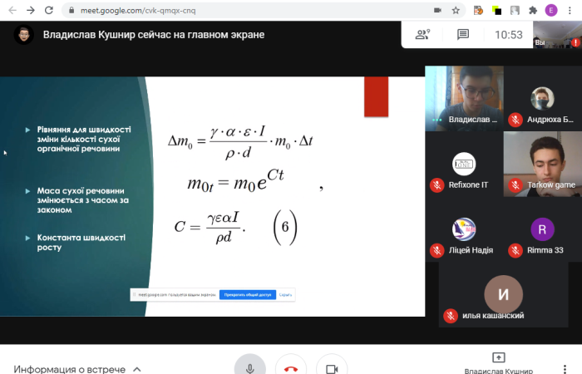Click the Владислав Кушнир presentation button
Screen dimensions: 582x374
[499, 362]
